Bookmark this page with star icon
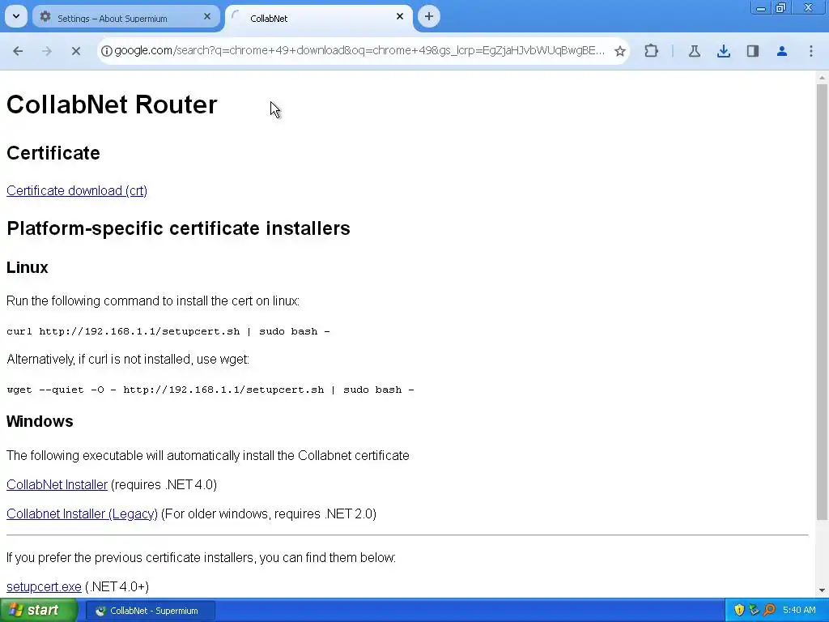The width and height of the screenshot is (829, 622). tap(619, 51)
